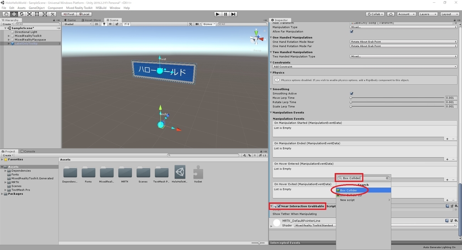This screenshot has height=250, width=462.
Task: Open the Layers dropdown
Action: point(428,14)
